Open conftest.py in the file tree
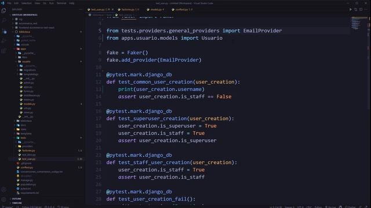Screen dimensions: 371x208 point(27,168)
